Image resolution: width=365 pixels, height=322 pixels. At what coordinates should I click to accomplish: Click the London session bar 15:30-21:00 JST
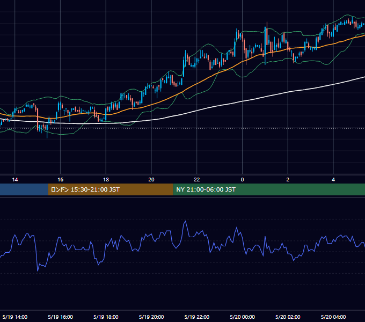point(111,189)
